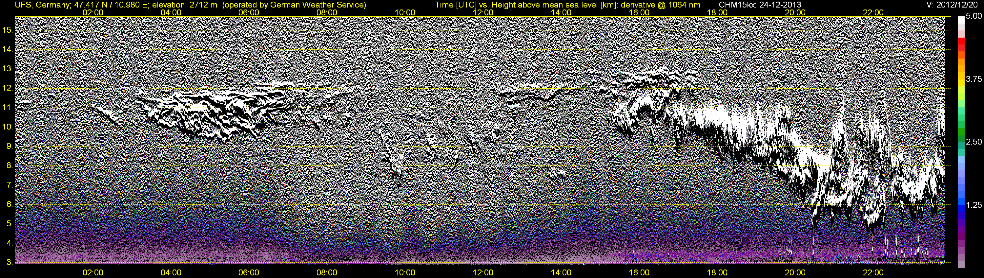Click the white top segment of the color bar

pos(961,20)
